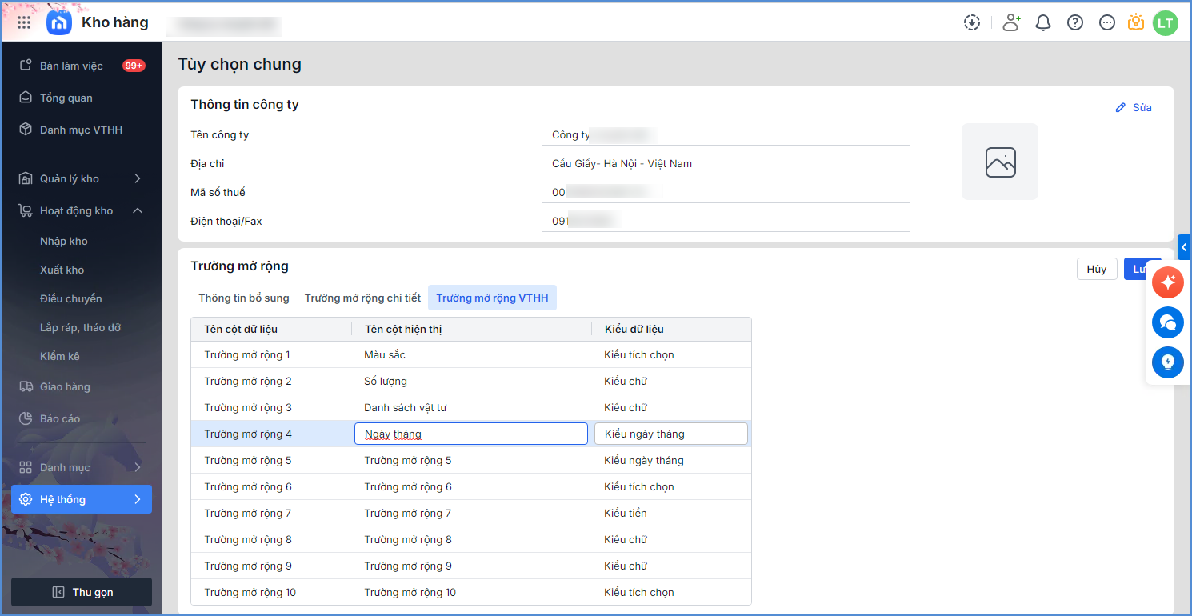Click the help question mark icon
1192x616 pixels.
point(1075,22)
